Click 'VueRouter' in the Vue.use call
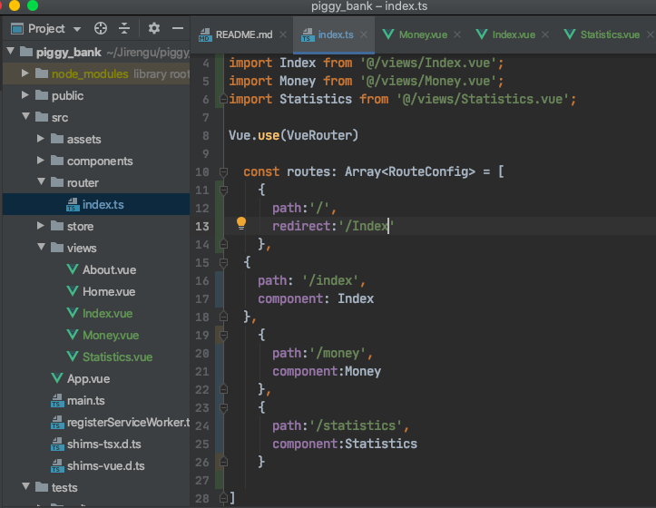 [x=318, y=135]
